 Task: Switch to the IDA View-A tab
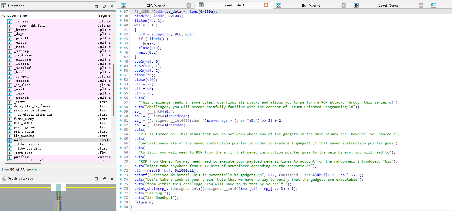pyautogui.click(x=156, y=5)
